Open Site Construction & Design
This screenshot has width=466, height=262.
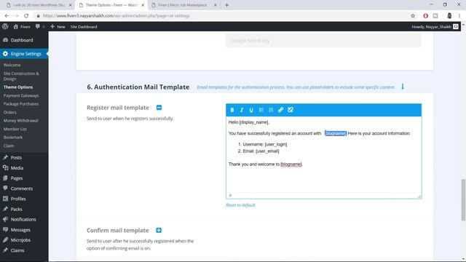pyautogui.click(x=21, y=76)
